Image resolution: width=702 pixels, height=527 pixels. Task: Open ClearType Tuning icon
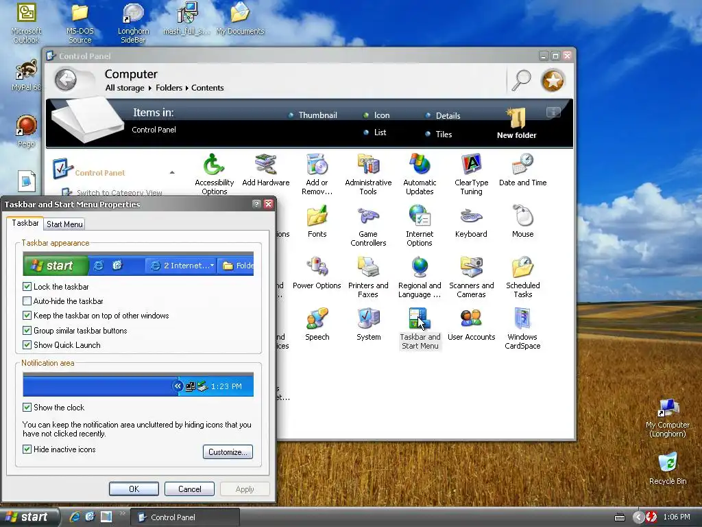[x=471, y=174]
